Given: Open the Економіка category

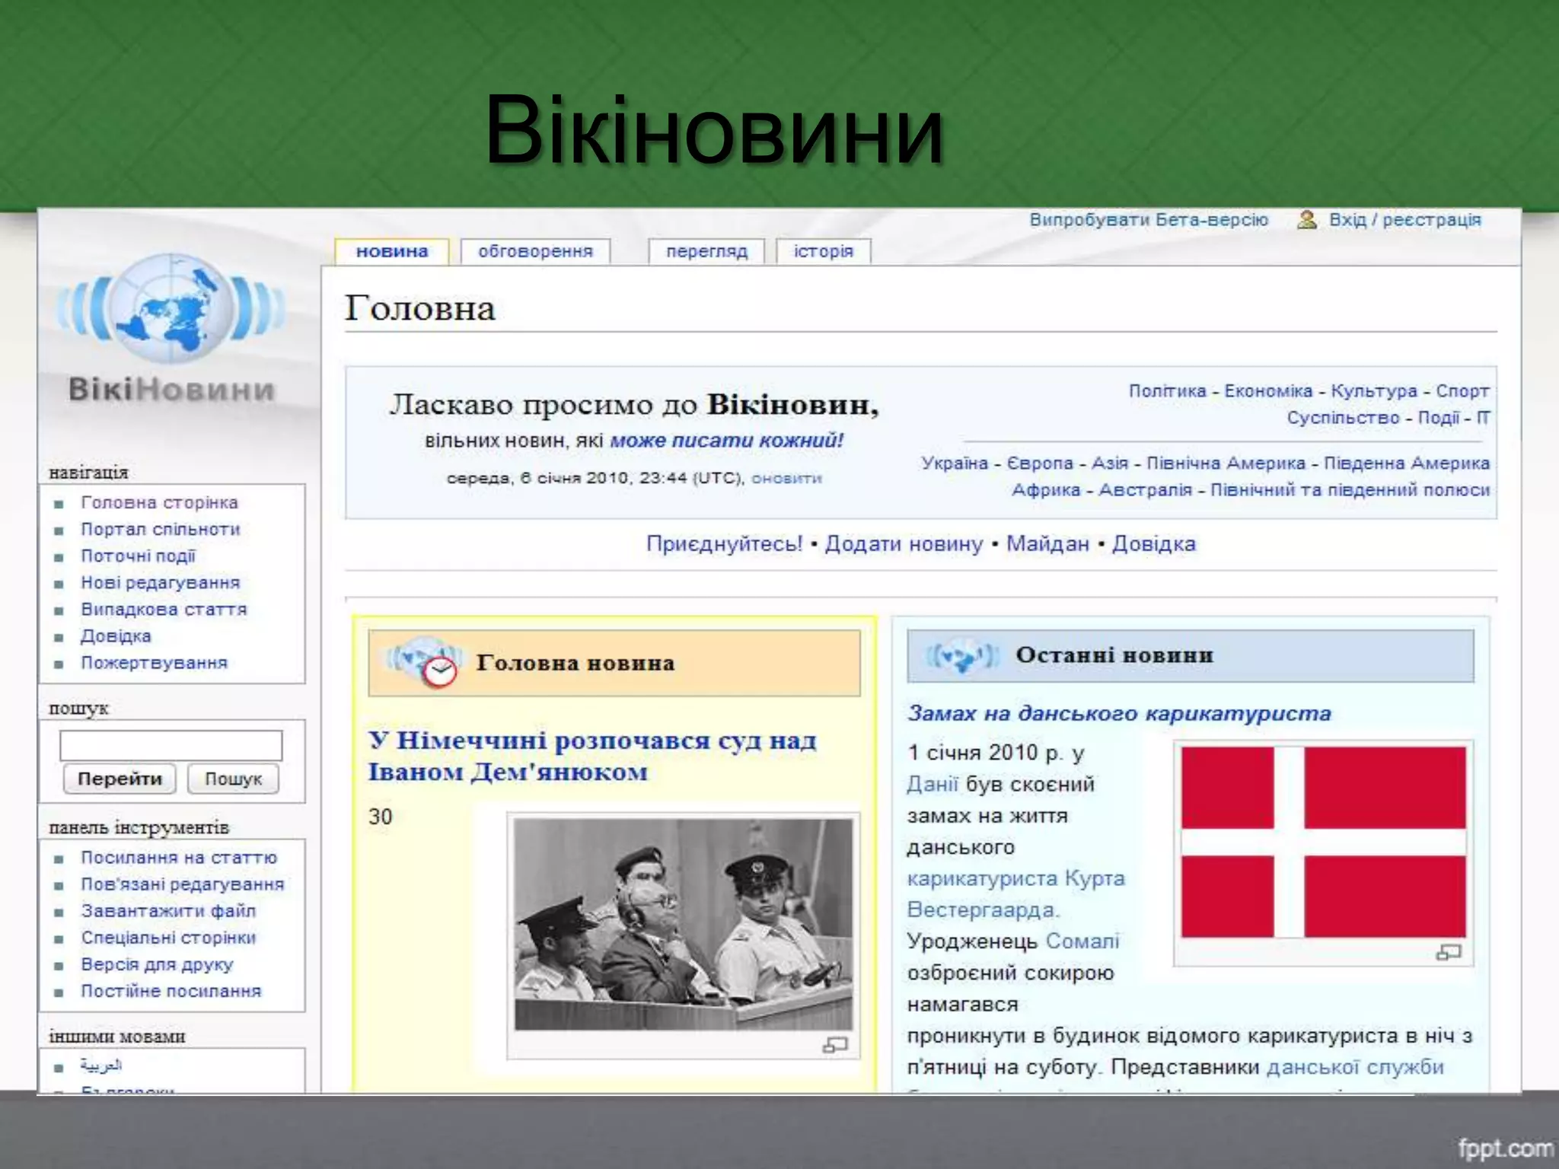Looking at the screenshot, I should 1268,391.
